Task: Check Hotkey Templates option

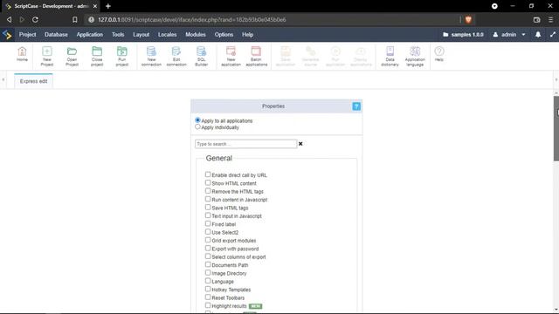Action: click(208, 289)
